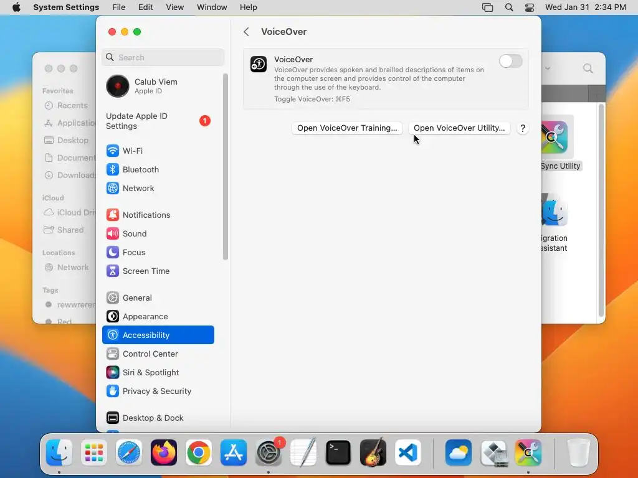Open the Edit menu
The height and width of the screenshot is (478, 638).
145,7
